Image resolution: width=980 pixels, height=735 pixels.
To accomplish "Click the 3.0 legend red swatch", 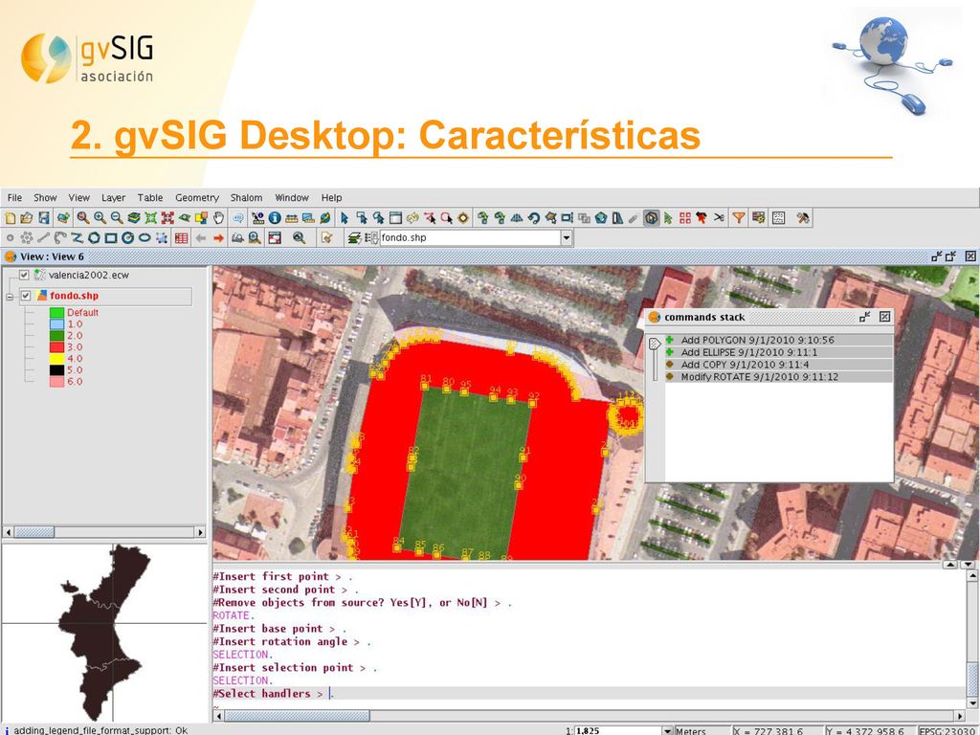I will 56,346.
